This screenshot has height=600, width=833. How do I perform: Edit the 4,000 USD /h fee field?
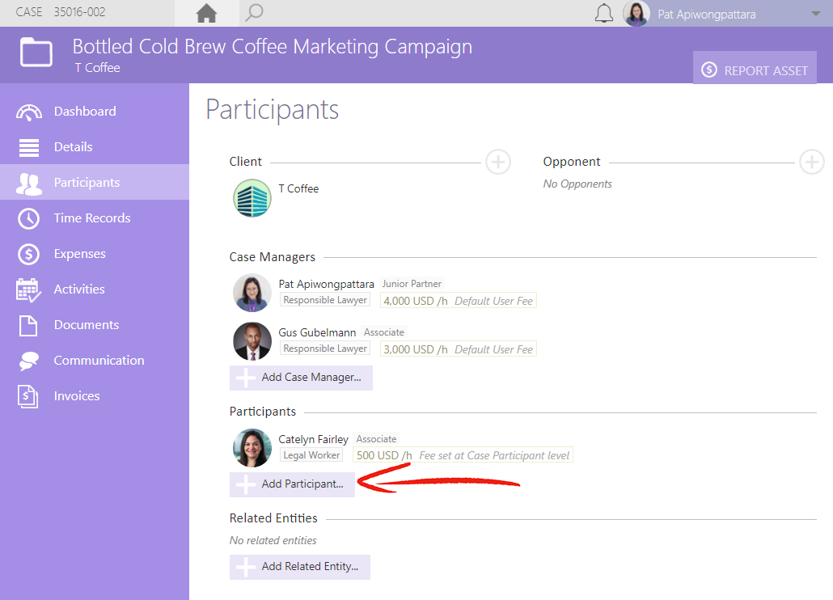(458, 301)
